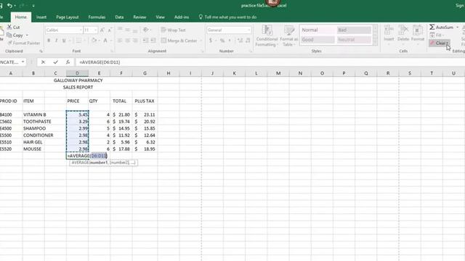
Task: Click in the formula bar text
Action: [100, 62]
